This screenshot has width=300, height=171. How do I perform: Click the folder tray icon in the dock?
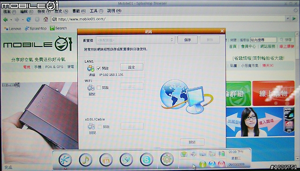[212, 154]
